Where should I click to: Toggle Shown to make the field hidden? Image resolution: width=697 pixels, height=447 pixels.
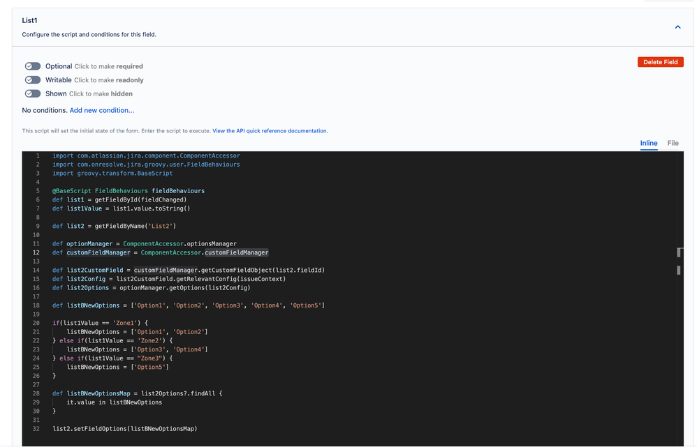[x=33, y=93]
